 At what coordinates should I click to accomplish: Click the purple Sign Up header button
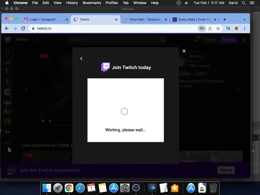(229, 40)
